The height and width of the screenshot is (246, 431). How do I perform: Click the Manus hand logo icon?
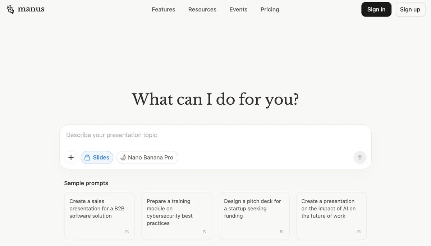[x=10, y=9]
